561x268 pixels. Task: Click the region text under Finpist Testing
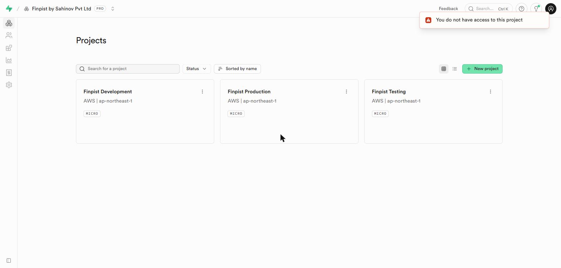(396, 101)
